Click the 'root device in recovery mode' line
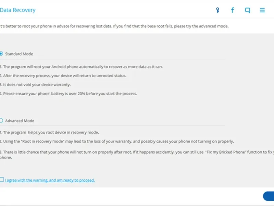This screenshot has width=274, height=206. click(50, 133)
